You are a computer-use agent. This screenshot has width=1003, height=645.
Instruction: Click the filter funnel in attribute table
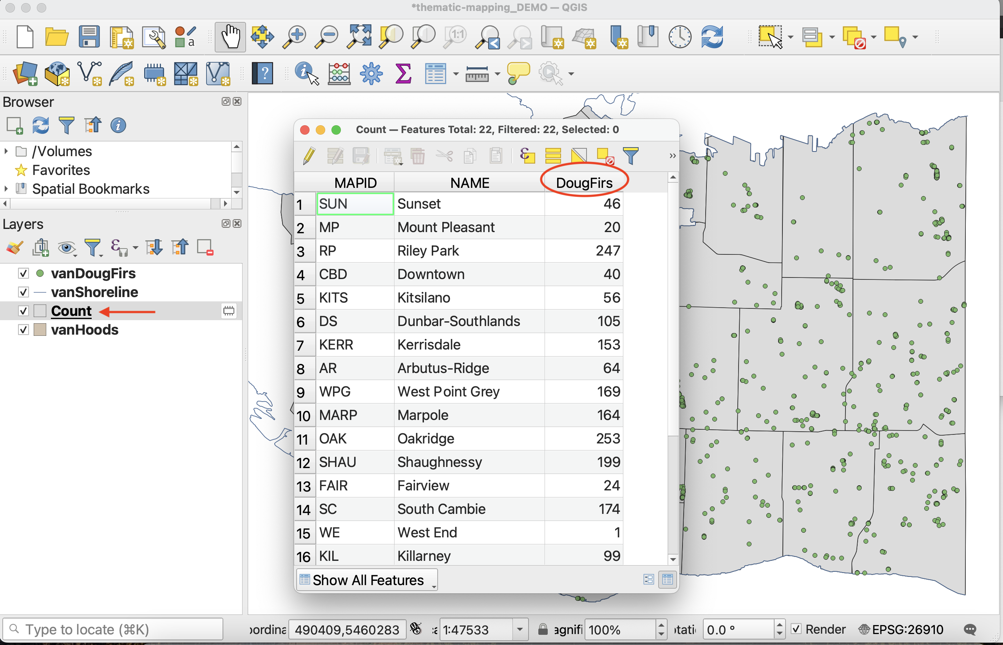click(x=630, y=156)
